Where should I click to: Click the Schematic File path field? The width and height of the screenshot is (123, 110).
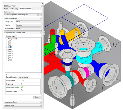click(21, 15)
